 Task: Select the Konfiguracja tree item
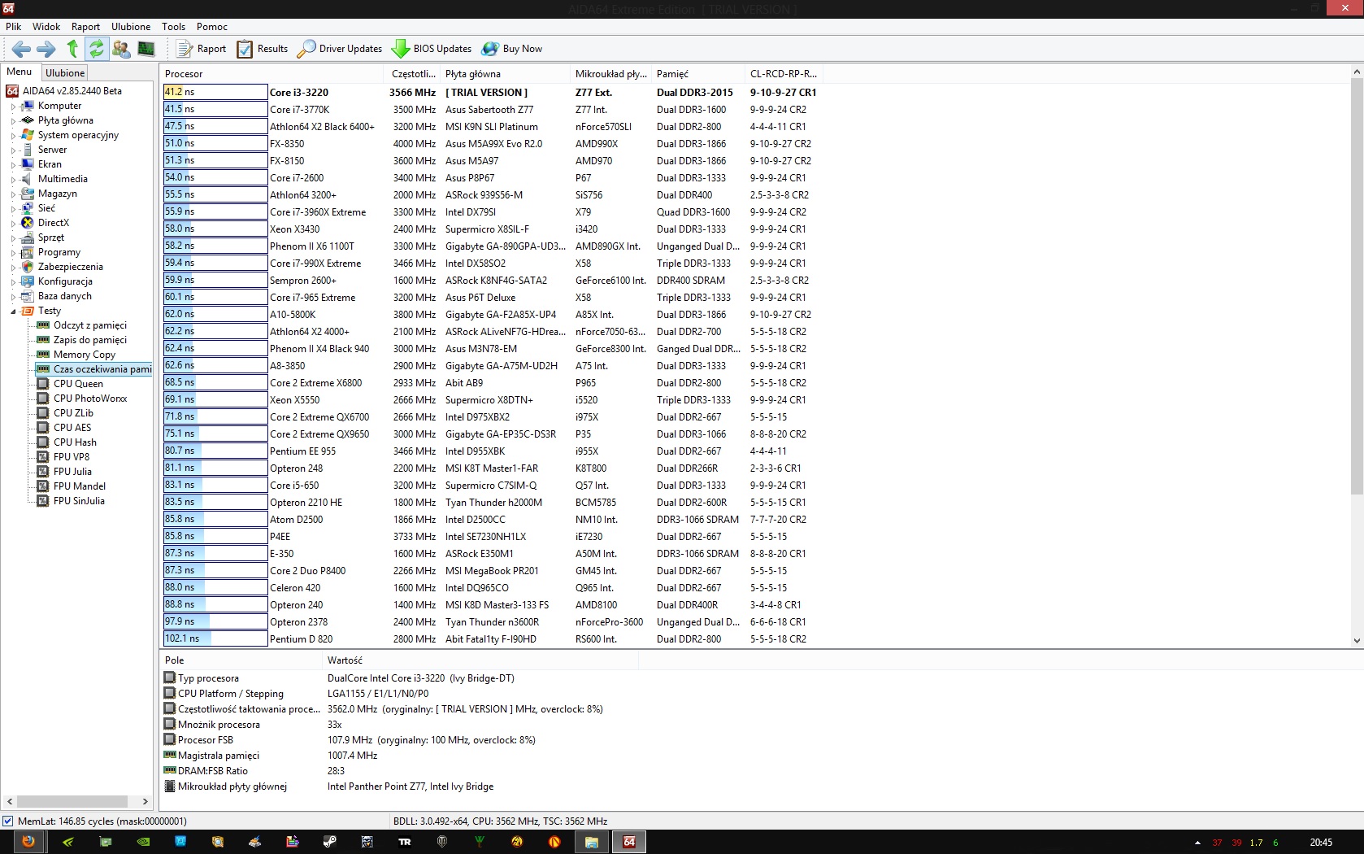65,281
